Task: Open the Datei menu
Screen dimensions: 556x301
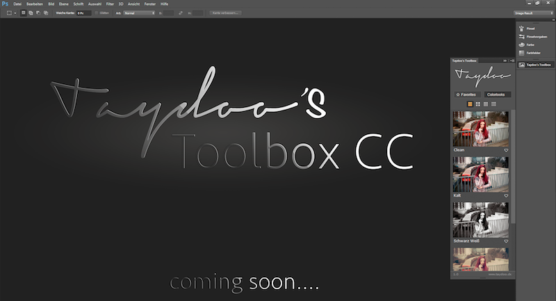Action: point(17,4)
